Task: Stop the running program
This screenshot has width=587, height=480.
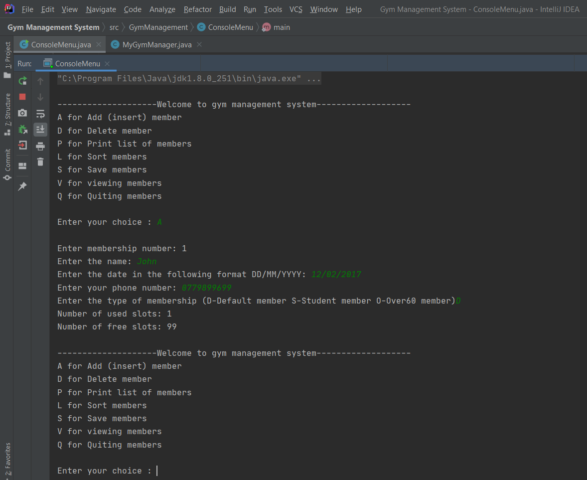Action: point(22,97)
